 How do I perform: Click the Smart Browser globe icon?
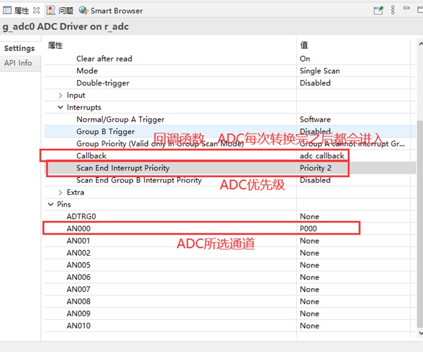coord(83,10)
